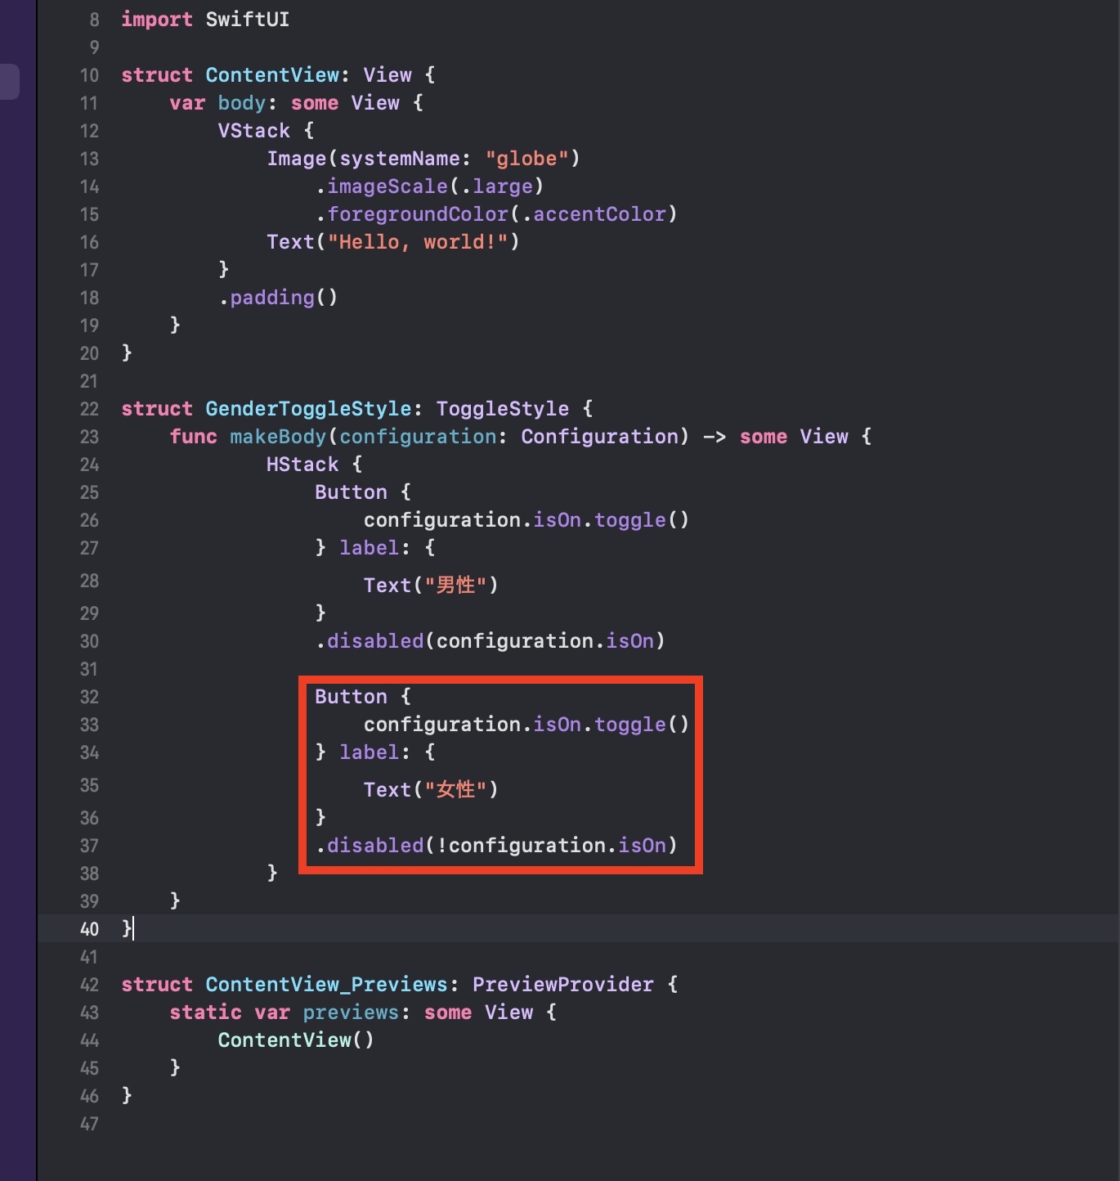Click the closing brace on line 20
This screenshot has width=1120, height=1181.
[127, 353]
